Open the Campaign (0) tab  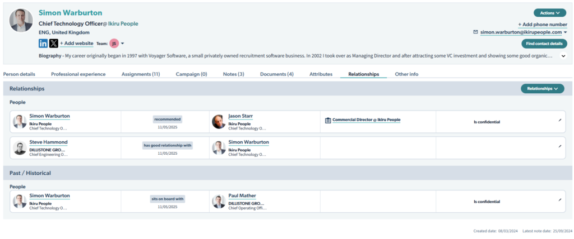tap(192, 74)
